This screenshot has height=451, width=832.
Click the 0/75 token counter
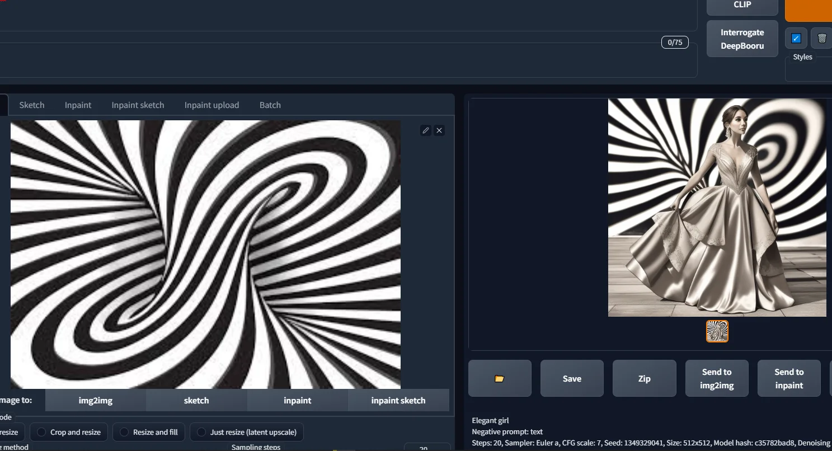coord(675,42)
